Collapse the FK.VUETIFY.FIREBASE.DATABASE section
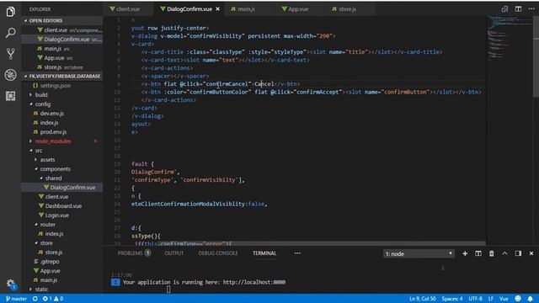 (61, 76)
